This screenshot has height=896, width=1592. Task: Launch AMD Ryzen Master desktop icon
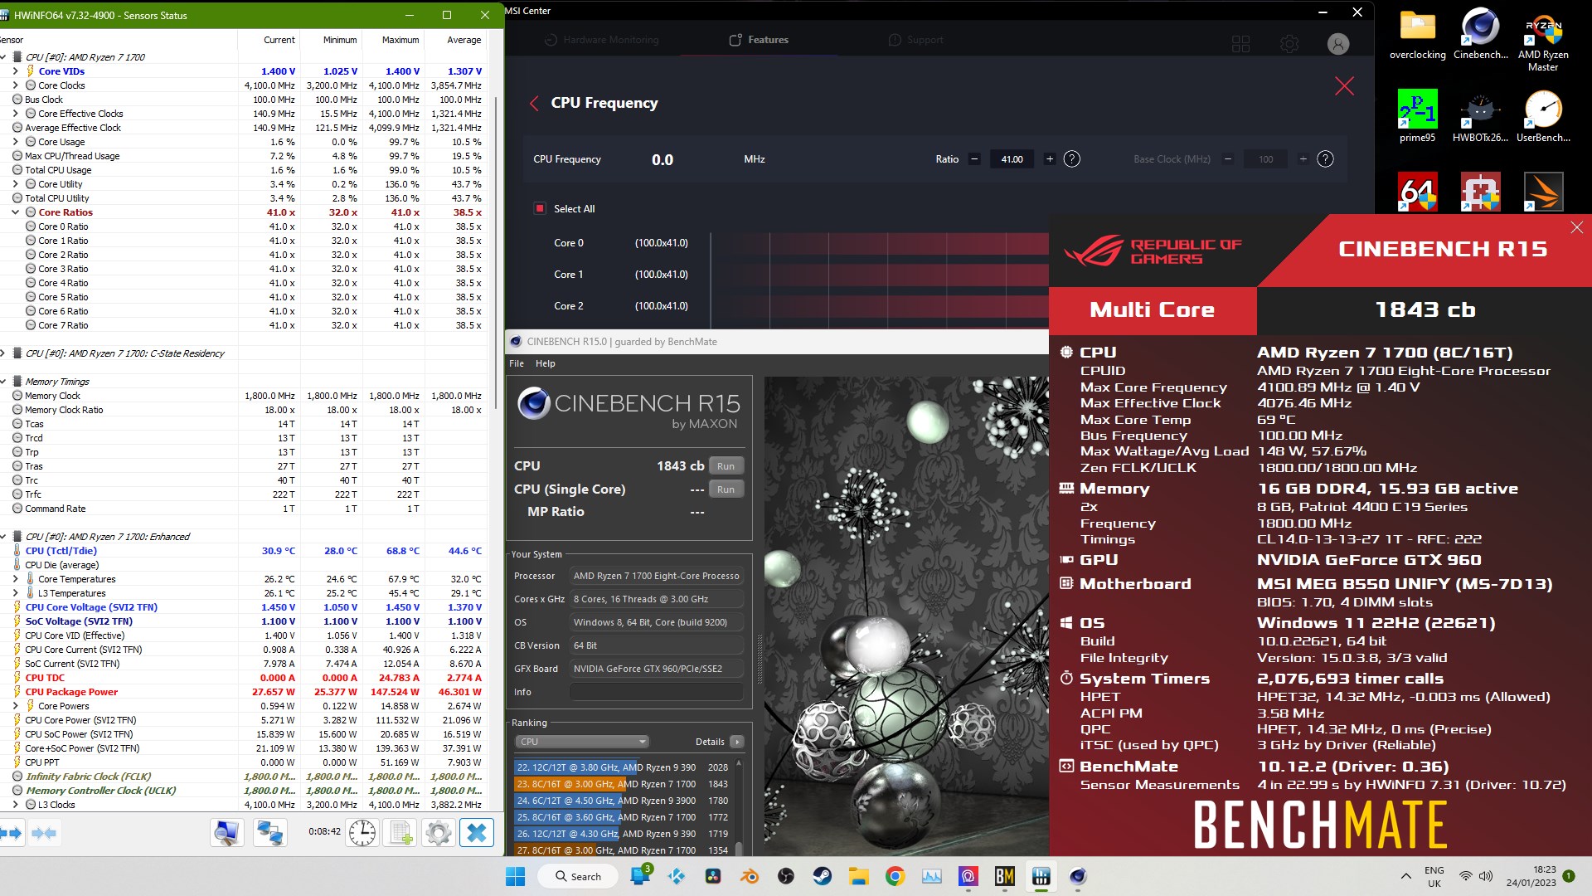(x=1543, y=40)
